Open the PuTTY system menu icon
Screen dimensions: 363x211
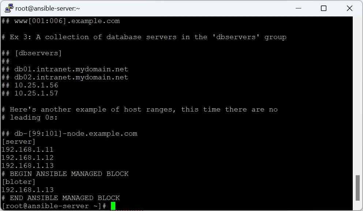click(x=9, y=8)
